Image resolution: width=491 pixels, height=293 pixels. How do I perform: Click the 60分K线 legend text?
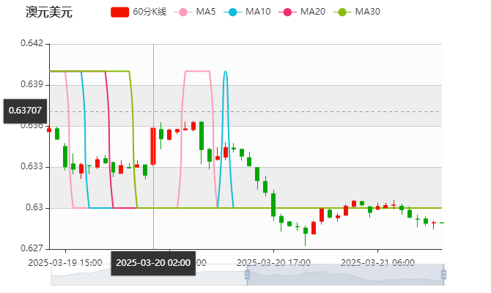coord(150,12)
